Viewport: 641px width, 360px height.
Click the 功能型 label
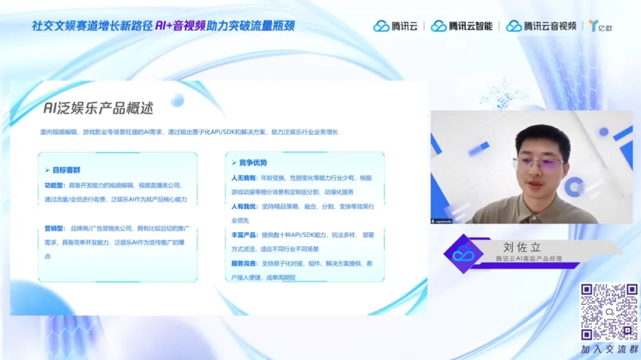tap(55, 185)
